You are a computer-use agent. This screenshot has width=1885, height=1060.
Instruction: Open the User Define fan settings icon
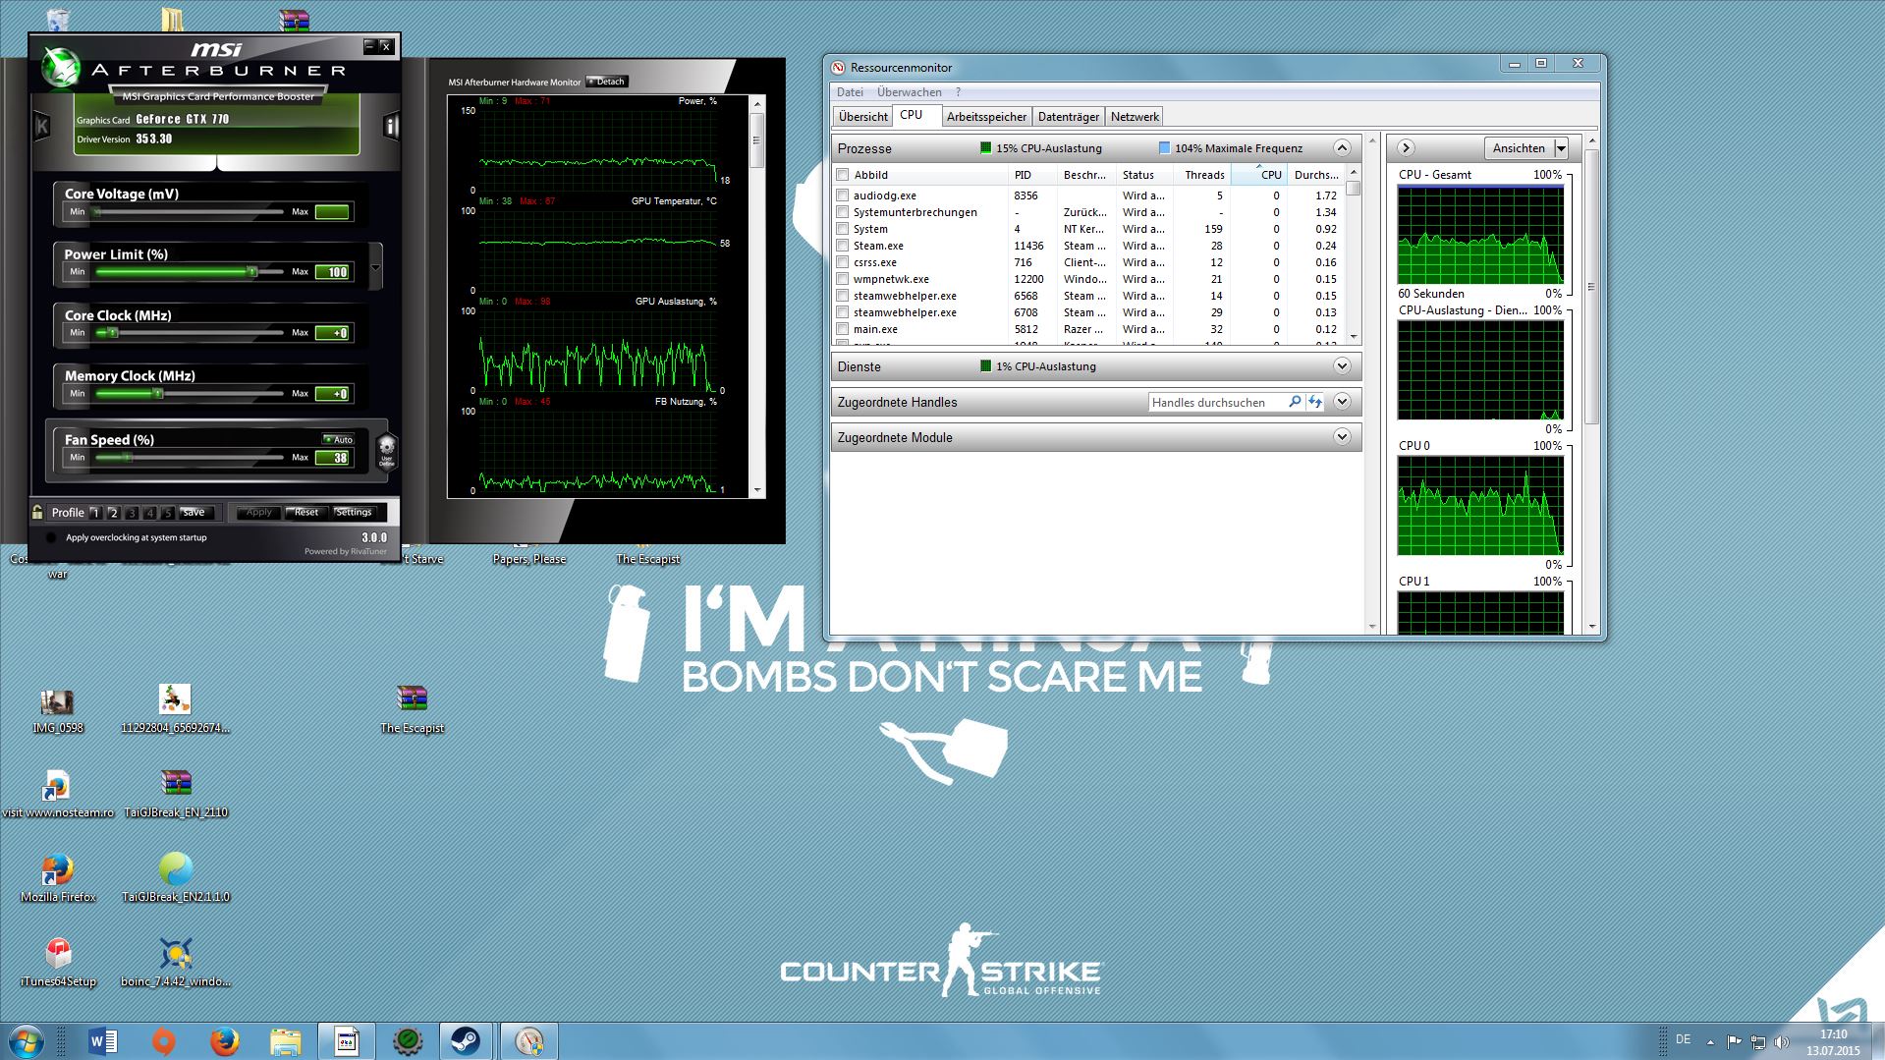click(387, 450)
